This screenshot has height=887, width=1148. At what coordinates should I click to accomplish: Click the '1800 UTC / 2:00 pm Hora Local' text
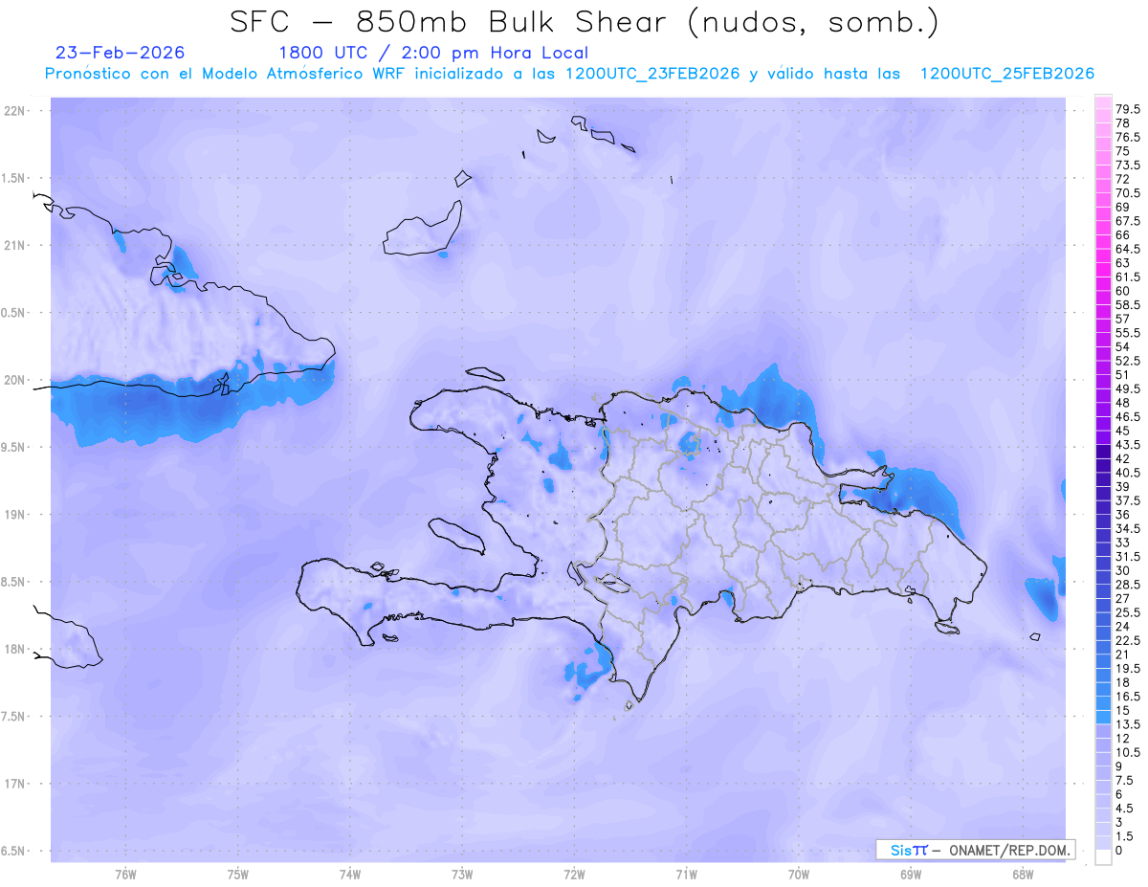tap(433, 54)
